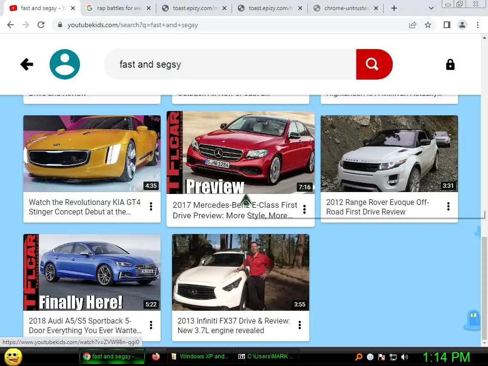Open 'Watch the Revolutionary KIA GT4 Stinger' title

click(x=85, y=207)
